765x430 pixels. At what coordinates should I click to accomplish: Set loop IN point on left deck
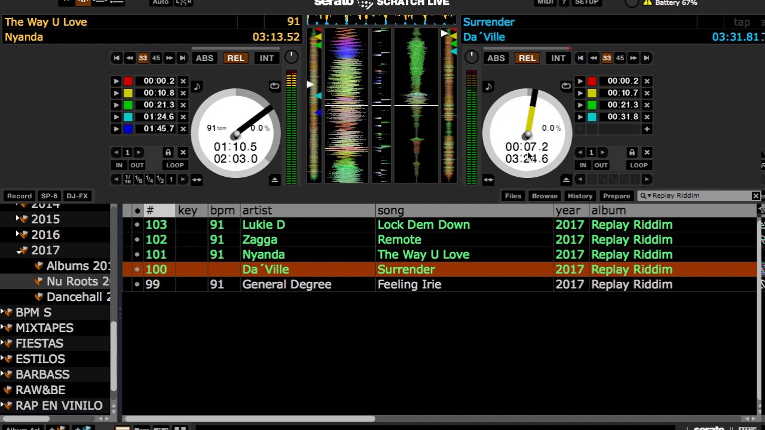coord(119,165)
